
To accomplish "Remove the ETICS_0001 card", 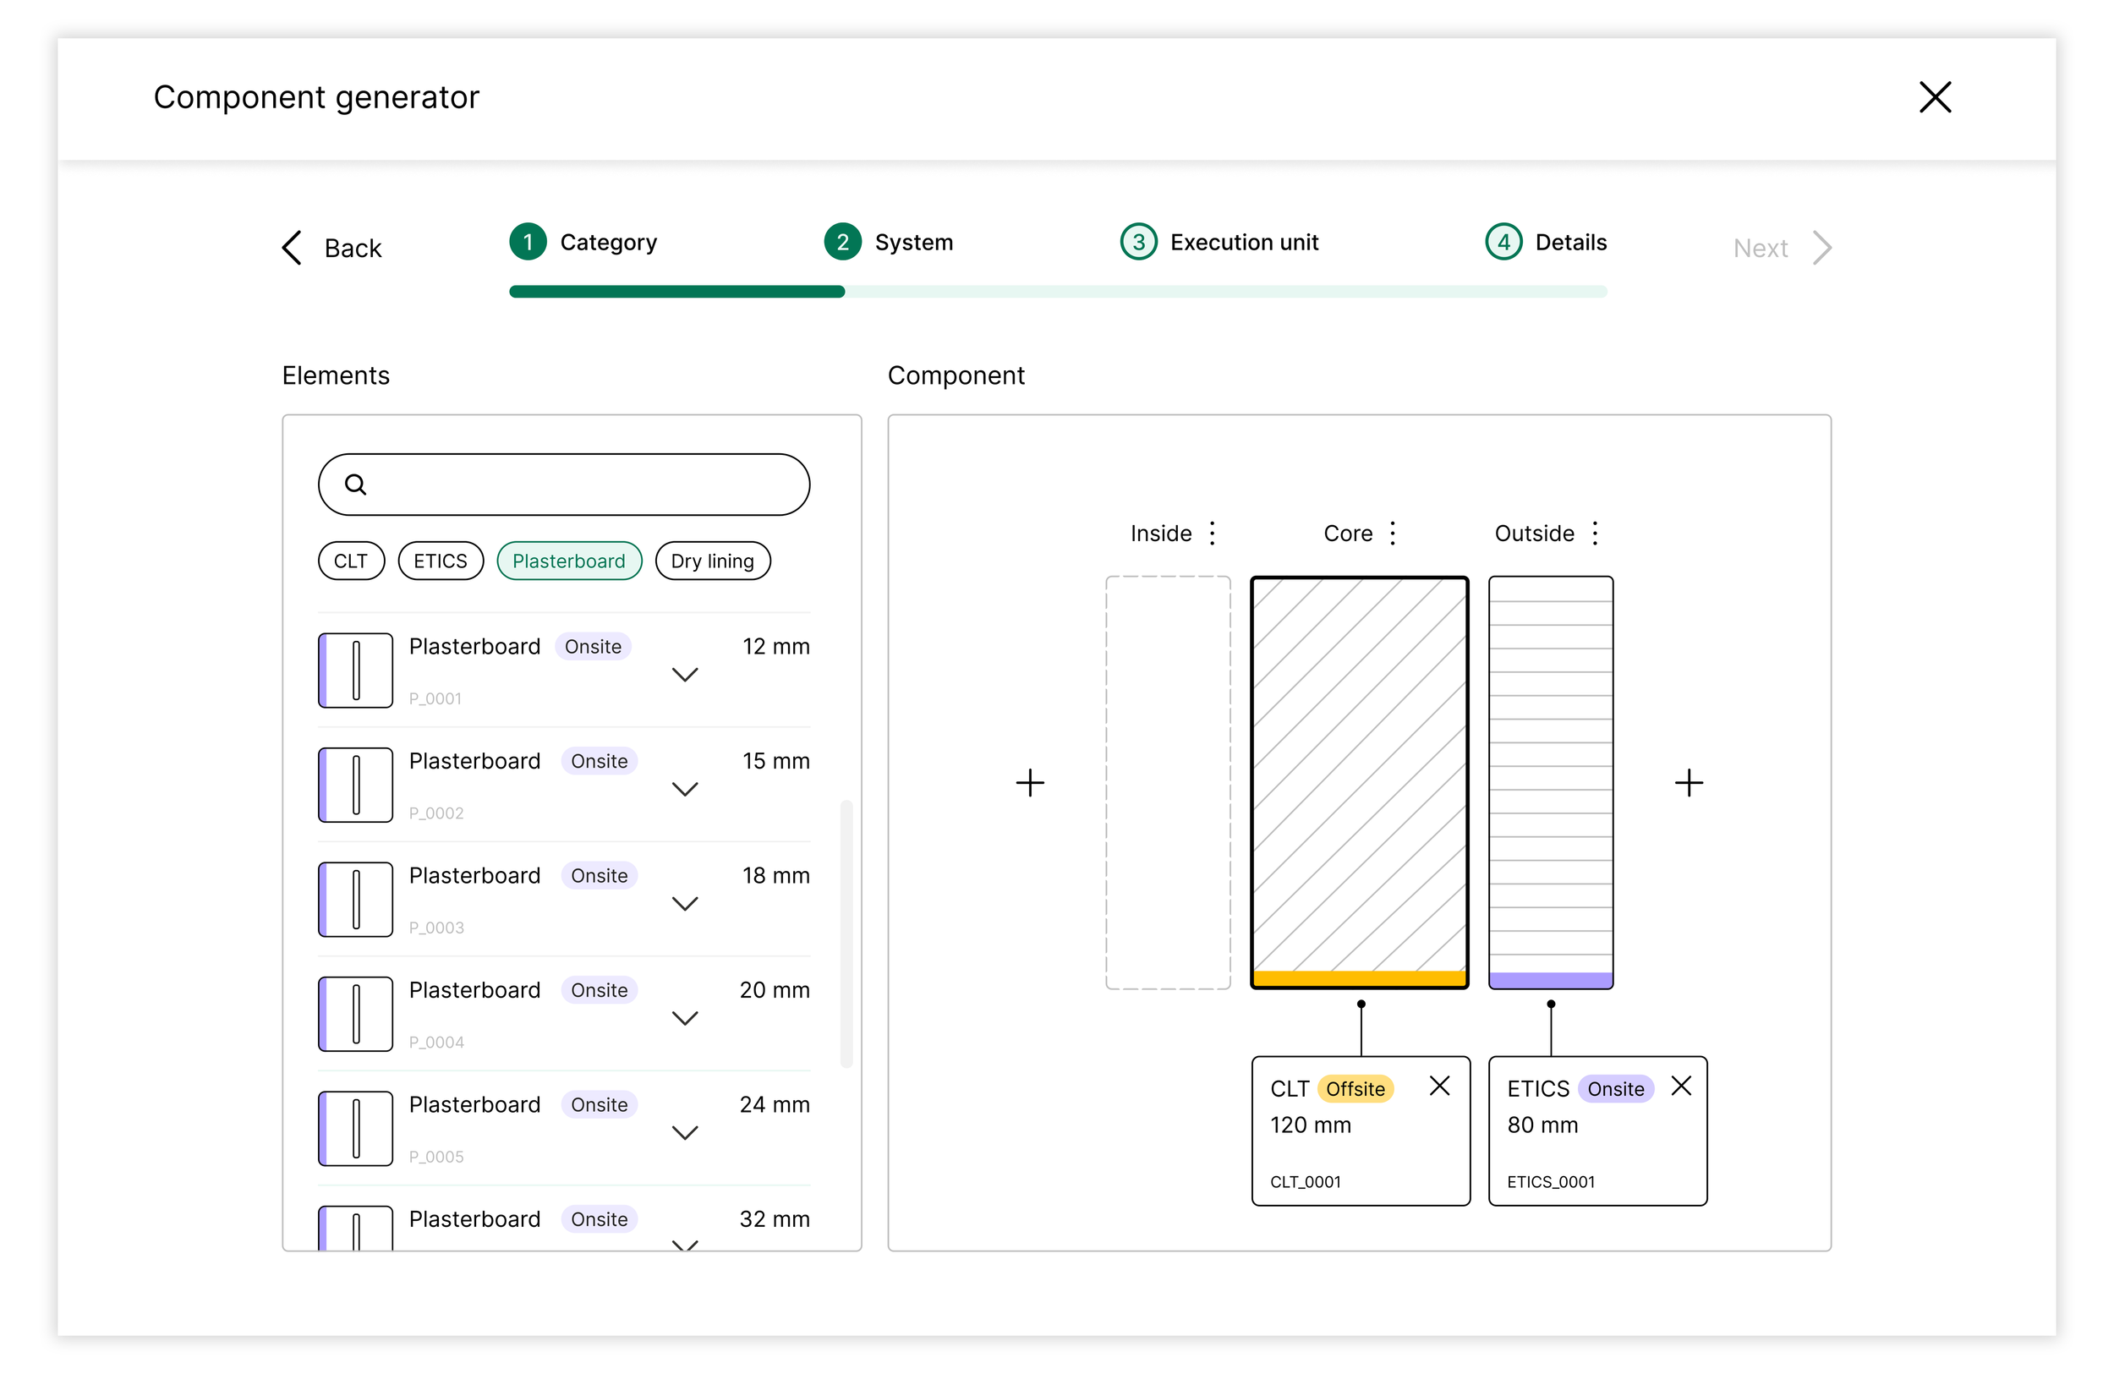I will pos(1680,1087).
